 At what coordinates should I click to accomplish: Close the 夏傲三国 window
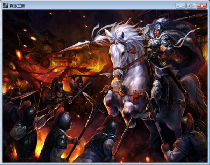202,6
